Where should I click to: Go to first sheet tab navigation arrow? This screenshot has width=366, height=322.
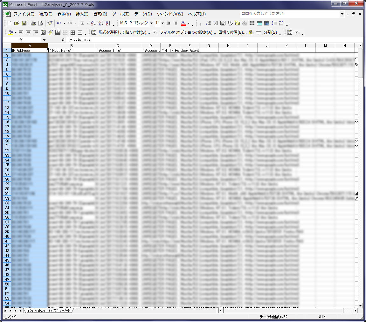point(5,311)
